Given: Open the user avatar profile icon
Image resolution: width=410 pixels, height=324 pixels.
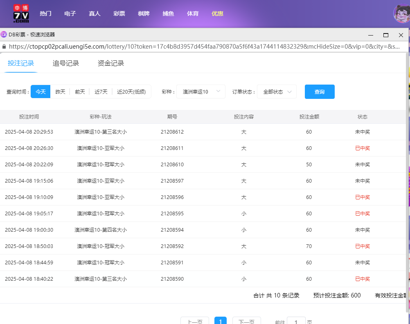Looking at the screenshot, I should [401, 13].
